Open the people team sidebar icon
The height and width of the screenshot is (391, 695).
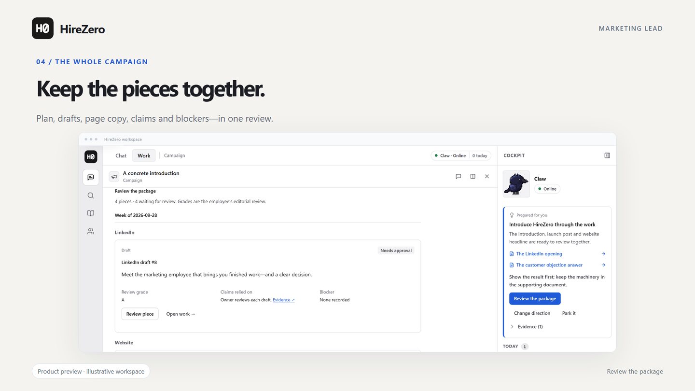coord(91,231)
